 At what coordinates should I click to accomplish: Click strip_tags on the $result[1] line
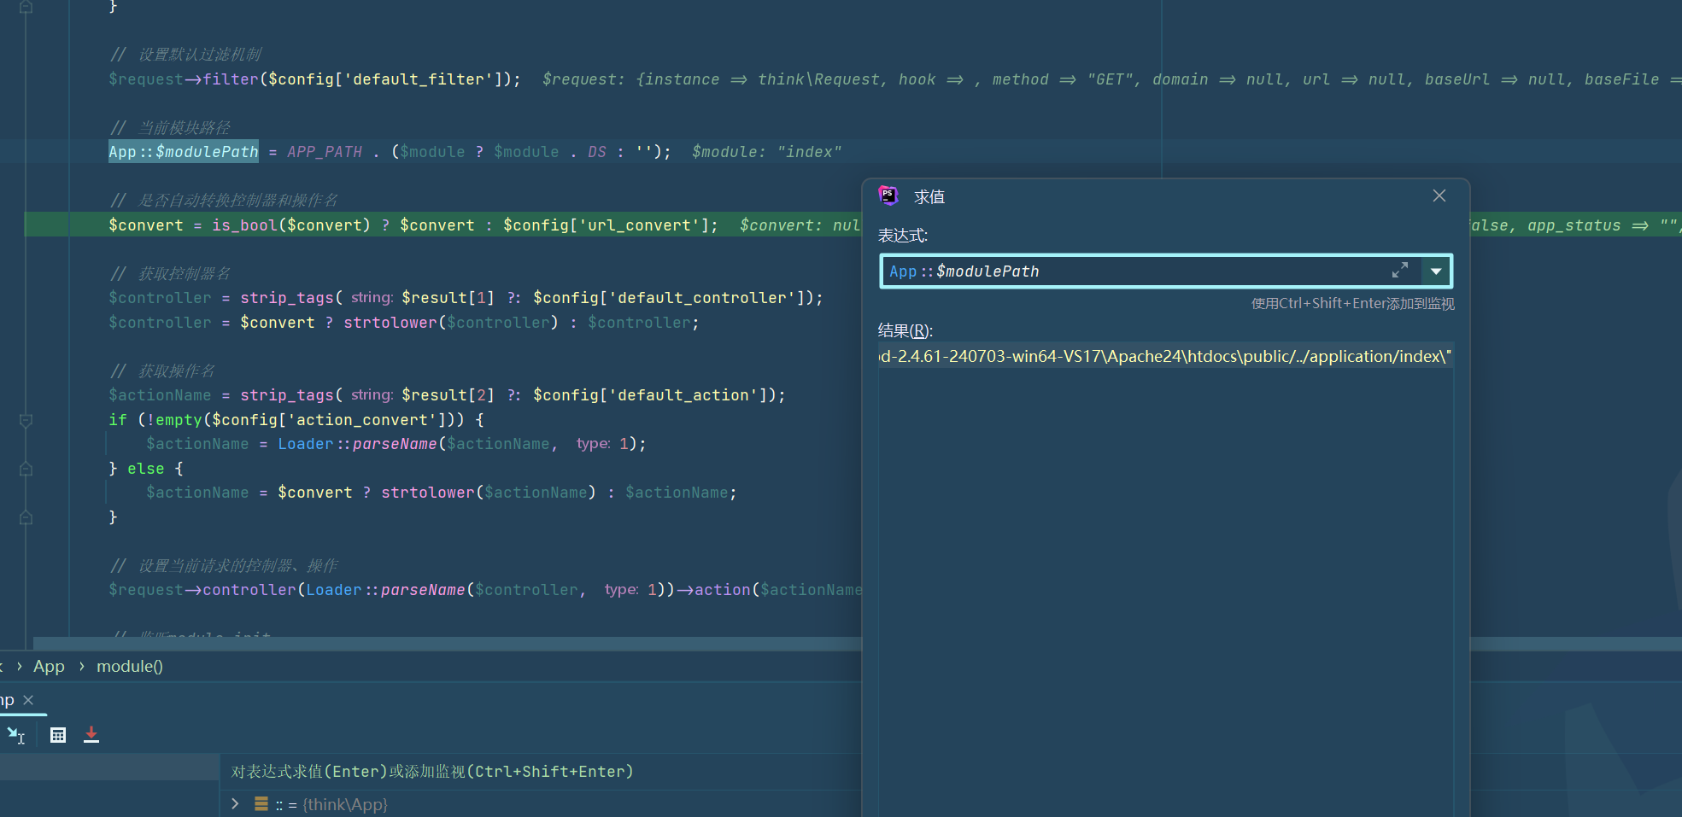pyautogui.click(x=287, y=297)
